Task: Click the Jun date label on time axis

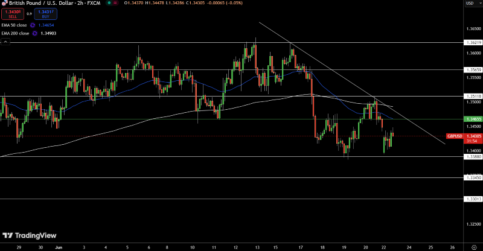Action: pos(58,247)
